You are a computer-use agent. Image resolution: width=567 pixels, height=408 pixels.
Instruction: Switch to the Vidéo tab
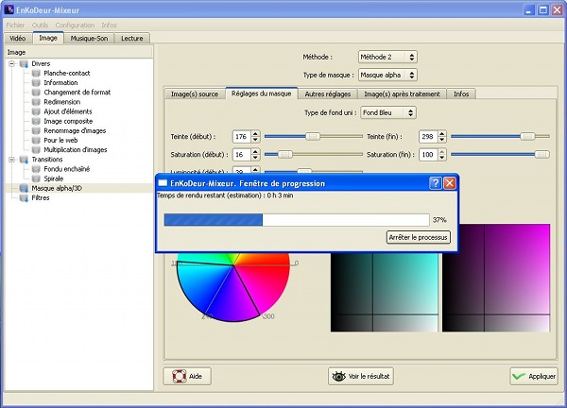[x=18, y=39]
